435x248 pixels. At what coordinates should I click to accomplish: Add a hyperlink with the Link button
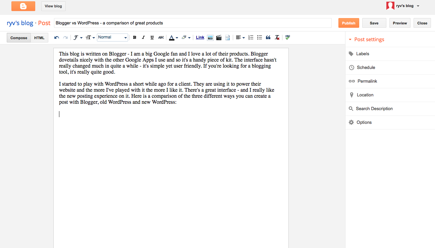click(x=200, y=37)
